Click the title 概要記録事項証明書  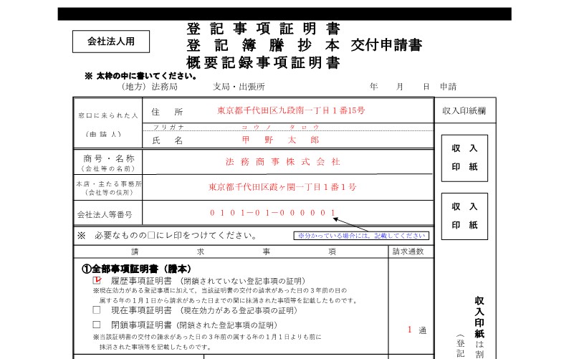264,62
